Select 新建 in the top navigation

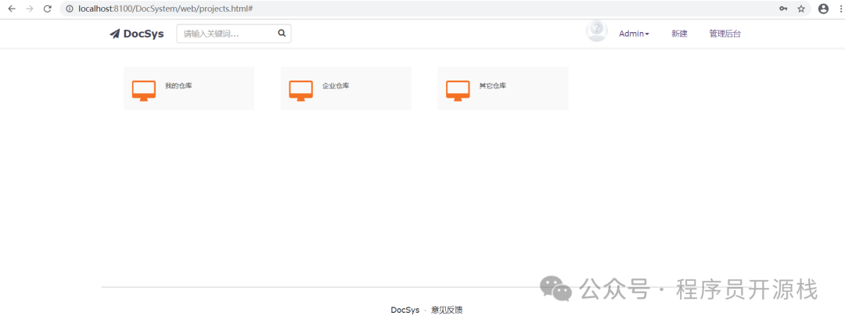679,34
